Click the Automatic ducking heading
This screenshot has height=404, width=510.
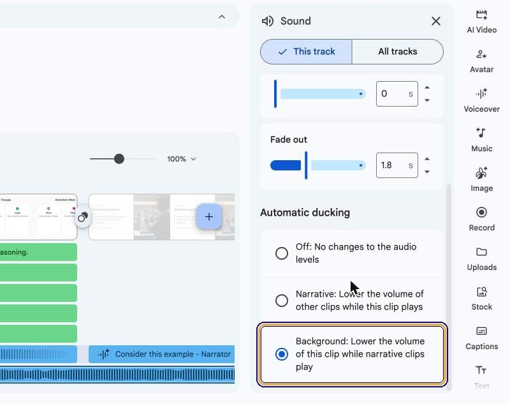305,213
